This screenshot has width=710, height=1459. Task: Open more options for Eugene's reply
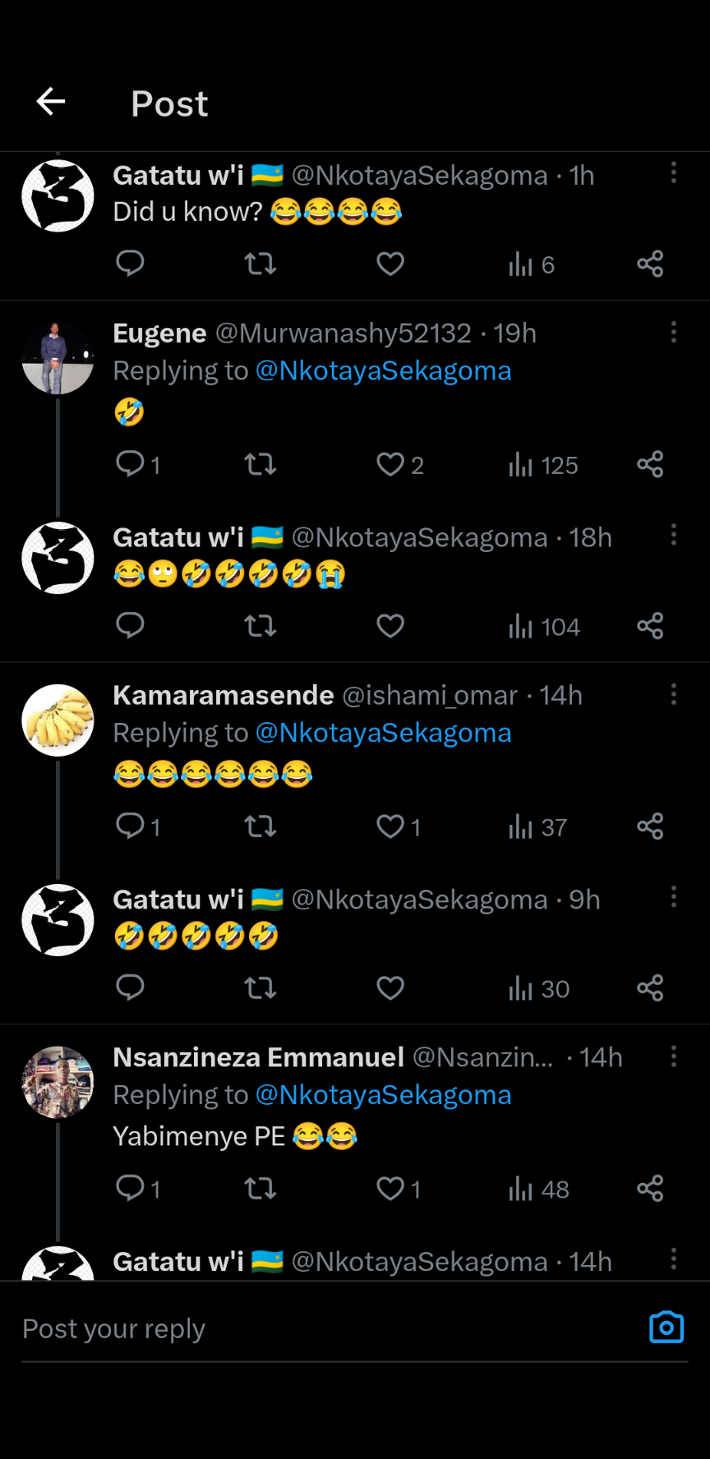tap(673, 332)
